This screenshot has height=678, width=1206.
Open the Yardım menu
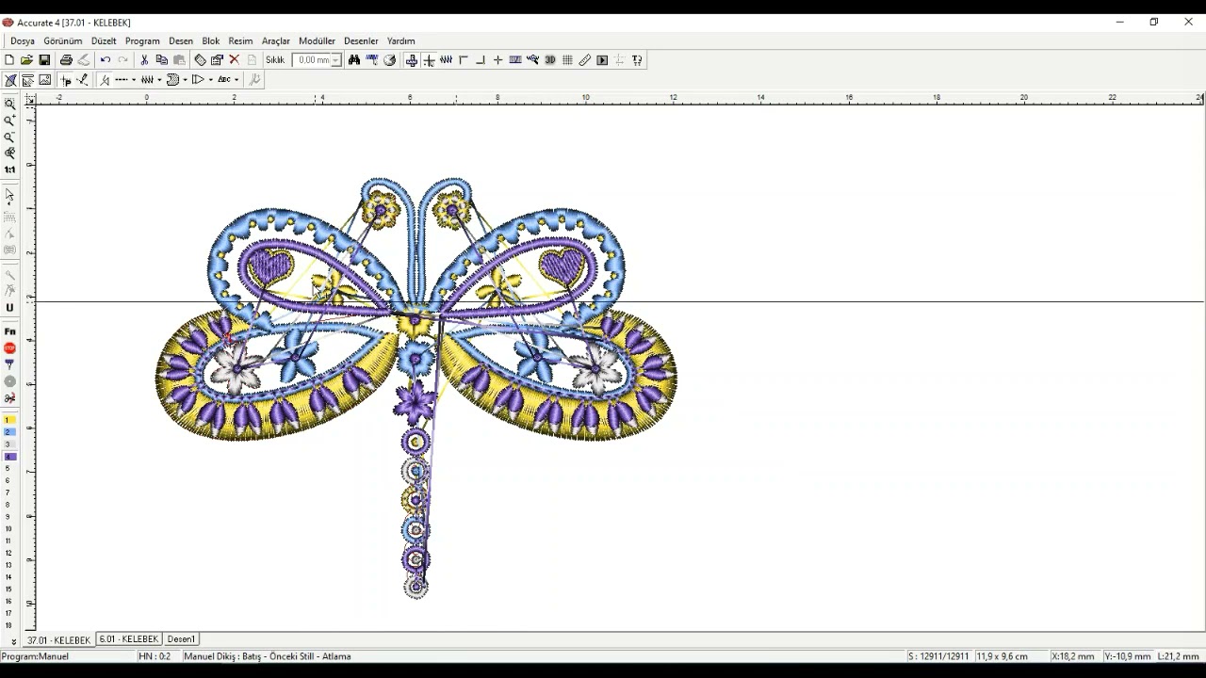pos(400,41)
